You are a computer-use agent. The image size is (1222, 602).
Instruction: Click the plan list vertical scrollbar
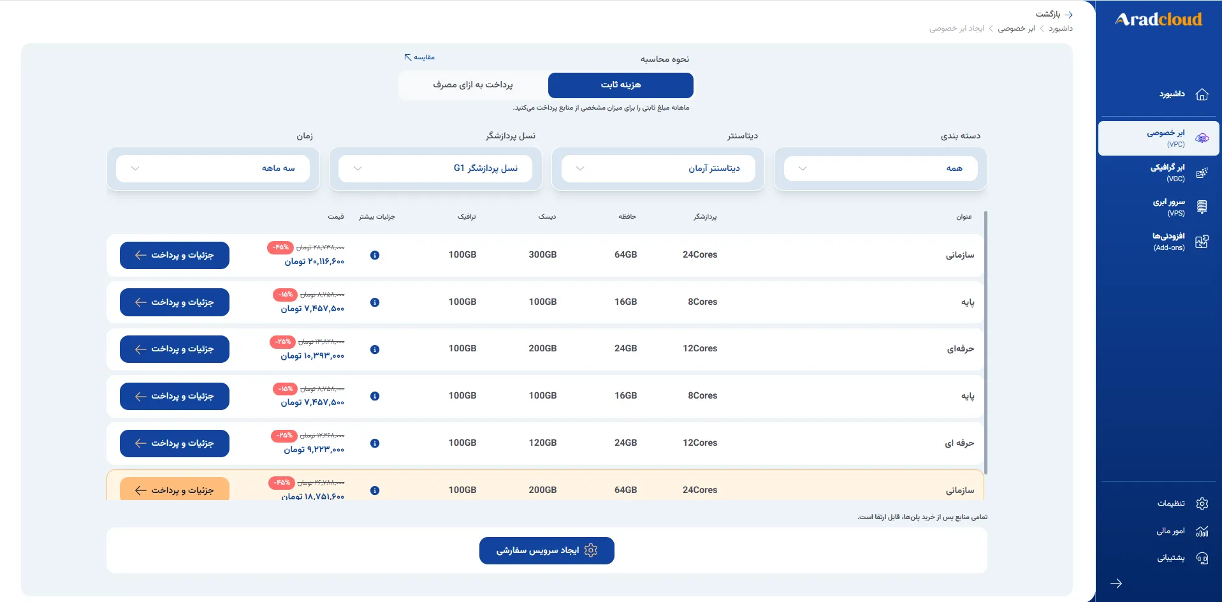(x=986, y=343)
